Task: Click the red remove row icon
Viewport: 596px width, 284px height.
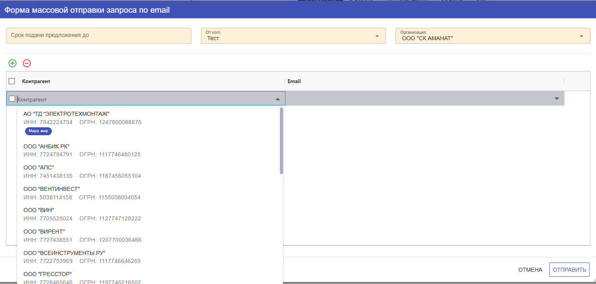Action: coord(27,63)
